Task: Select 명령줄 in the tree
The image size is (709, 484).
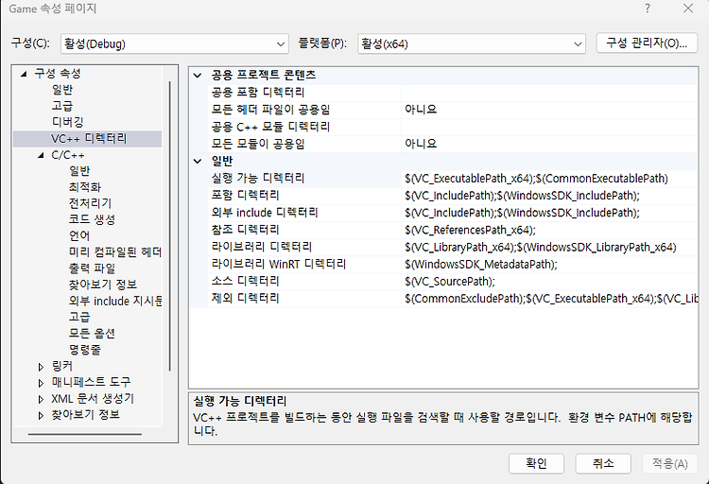Action: (84, 350)
